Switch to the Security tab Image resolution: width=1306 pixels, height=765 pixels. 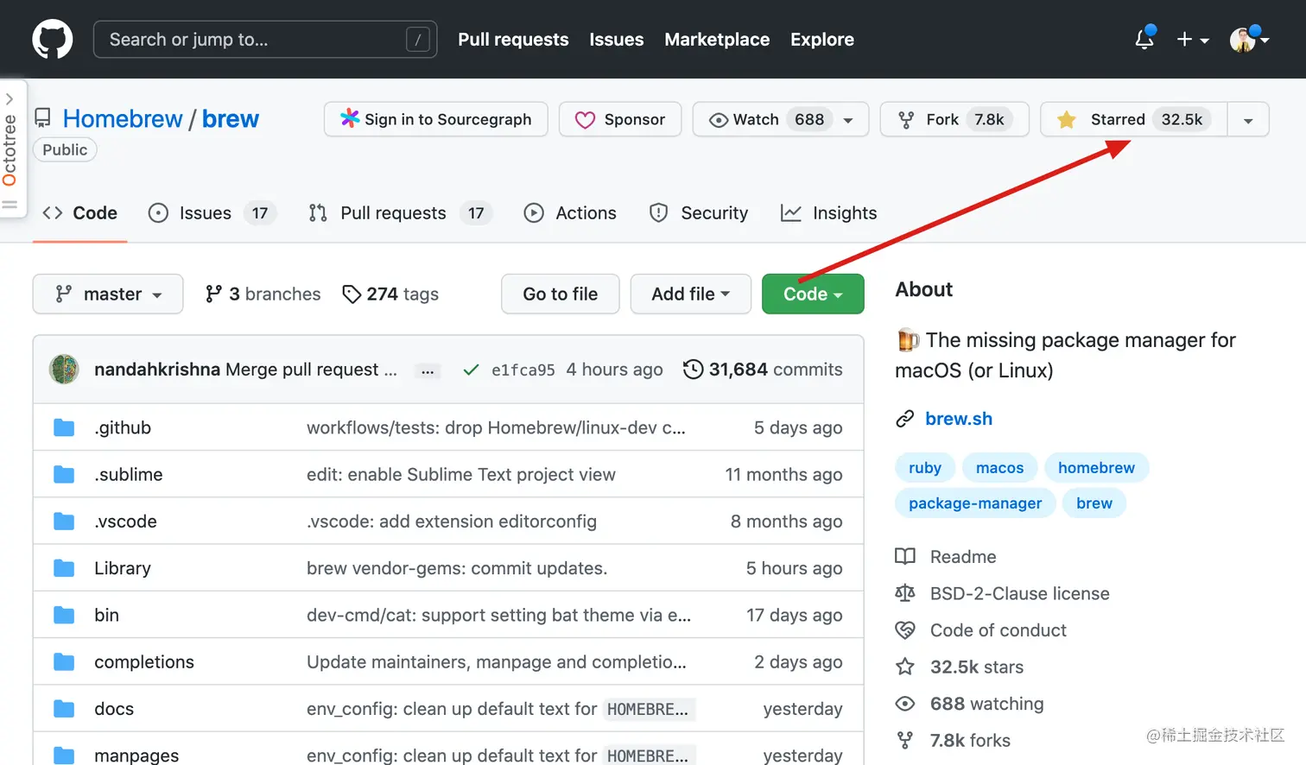pos(699,213)
